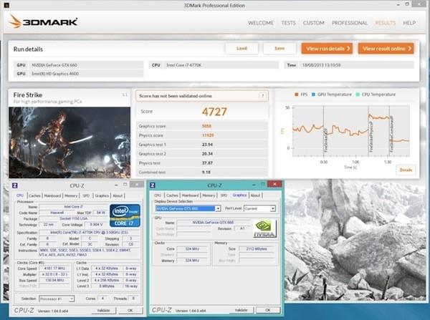Click the overall Score value 4727
This screenshot has width=430, height=320.
tap(214, 112)
